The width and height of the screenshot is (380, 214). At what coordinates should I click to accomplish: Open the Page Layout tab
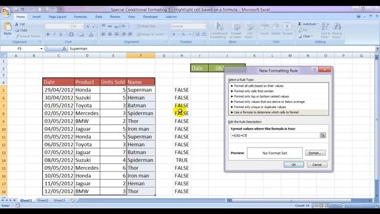click(x=58, y=17)
